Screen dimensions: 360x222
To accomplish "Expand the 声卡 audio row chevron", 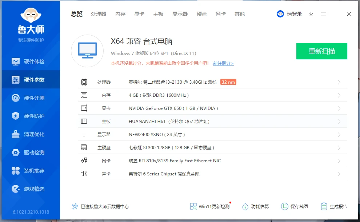I will (x=339, y=174).
